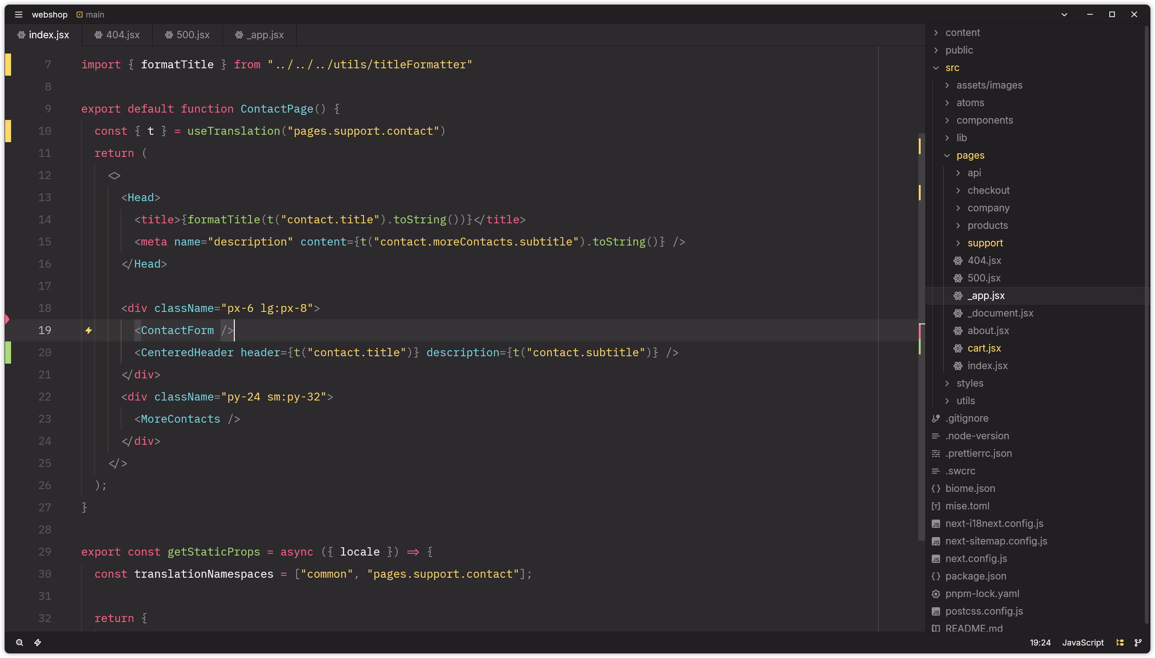
Task: Switch to the 500.jsx tab
Action: [x=187, y=35]
